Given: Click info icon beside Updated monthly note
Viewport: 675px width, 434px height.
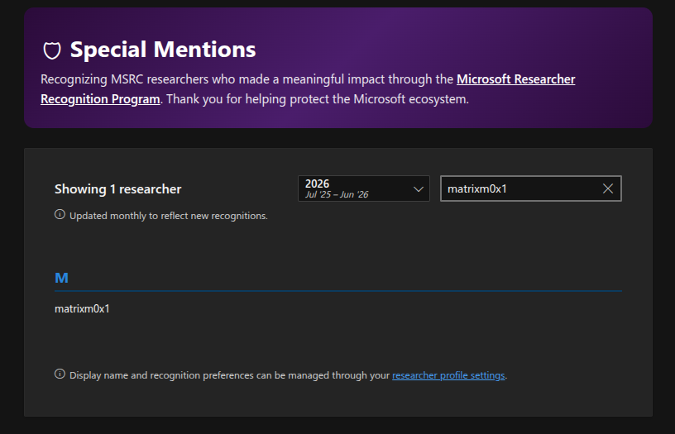Looking at the screenshot, I should [60, 215].
